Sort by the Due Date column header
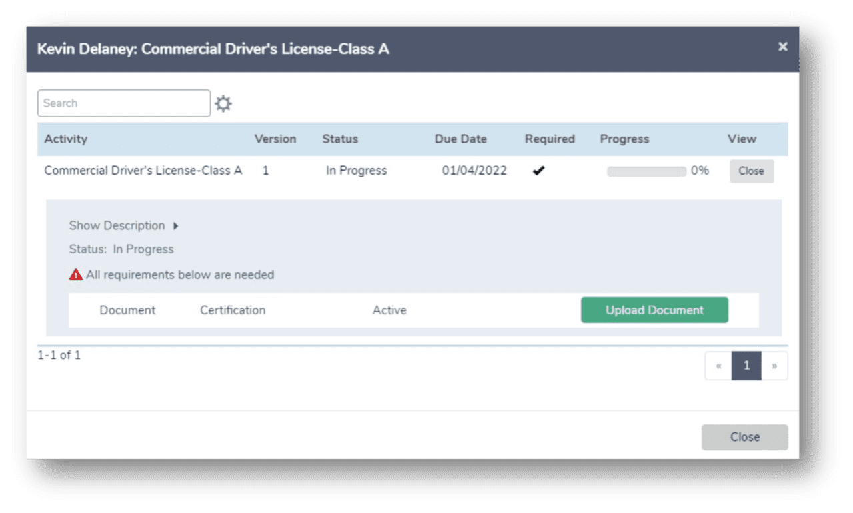The width and height of the screenshot is (853, 513). [460, 139]
